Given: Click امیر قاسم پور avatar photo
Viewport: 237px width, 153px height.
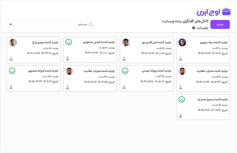Looking at the screenshot, I should (126, 42).
